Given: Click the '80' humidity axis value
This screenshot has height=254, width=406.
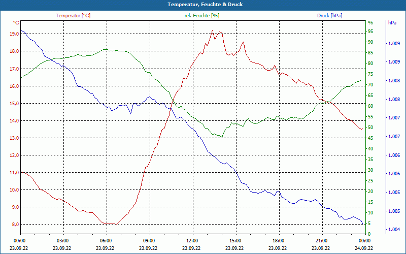Looking at the screenshot, I should [x=370, y=63].
